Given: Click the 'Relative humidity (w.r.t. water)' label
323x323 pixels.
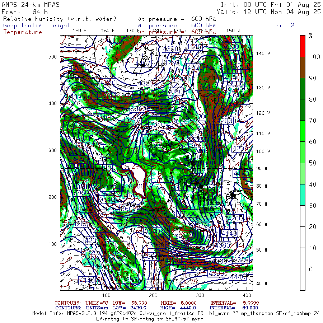Looking at the screenshot, I should coord(60,19).
